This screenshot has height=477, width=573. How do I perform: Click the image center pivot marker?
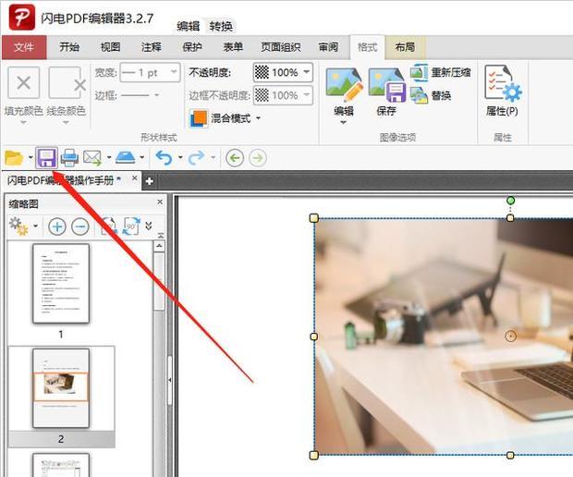click(510, 336)
